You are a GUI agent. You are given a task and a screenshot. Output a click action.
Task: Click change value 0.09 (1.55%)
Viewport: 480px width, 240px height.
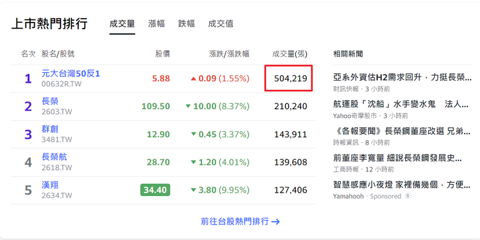(x=220, y=79)
